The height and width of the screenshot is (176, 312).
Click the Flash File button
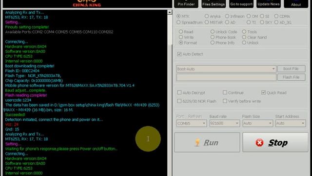point(291,77)
